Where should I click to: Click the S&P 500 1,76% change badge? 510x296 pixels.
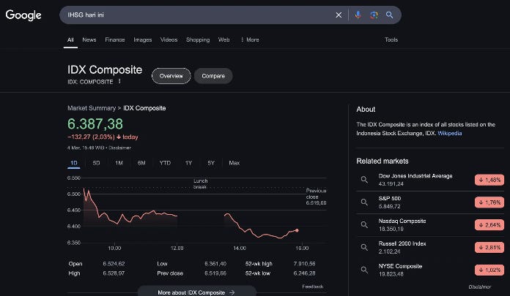489,202
